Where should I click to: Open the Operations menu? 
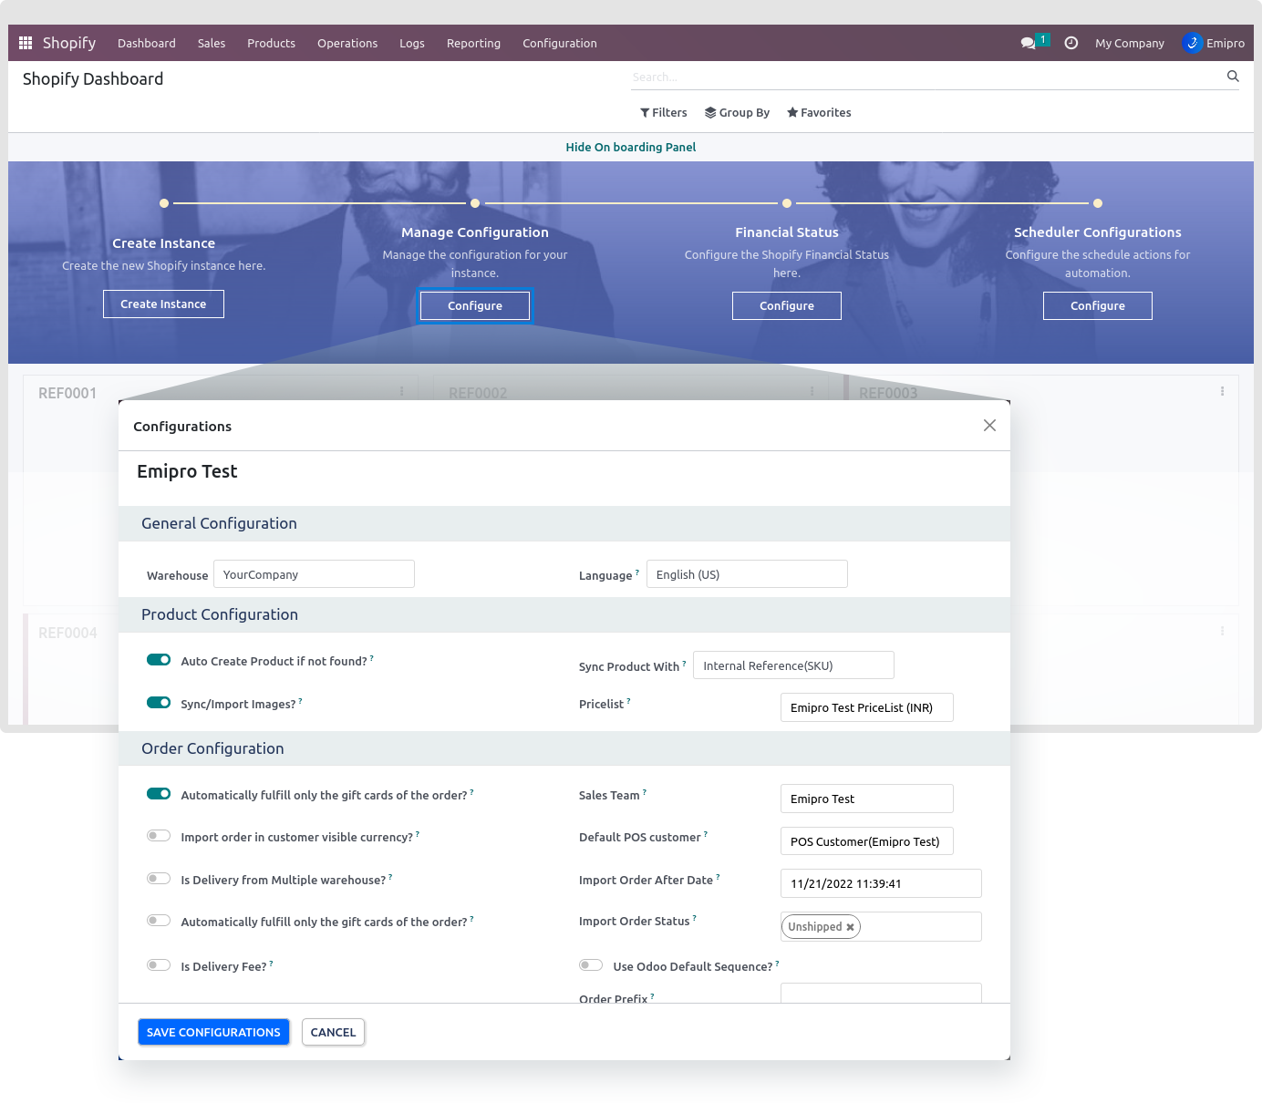(347, 43)
